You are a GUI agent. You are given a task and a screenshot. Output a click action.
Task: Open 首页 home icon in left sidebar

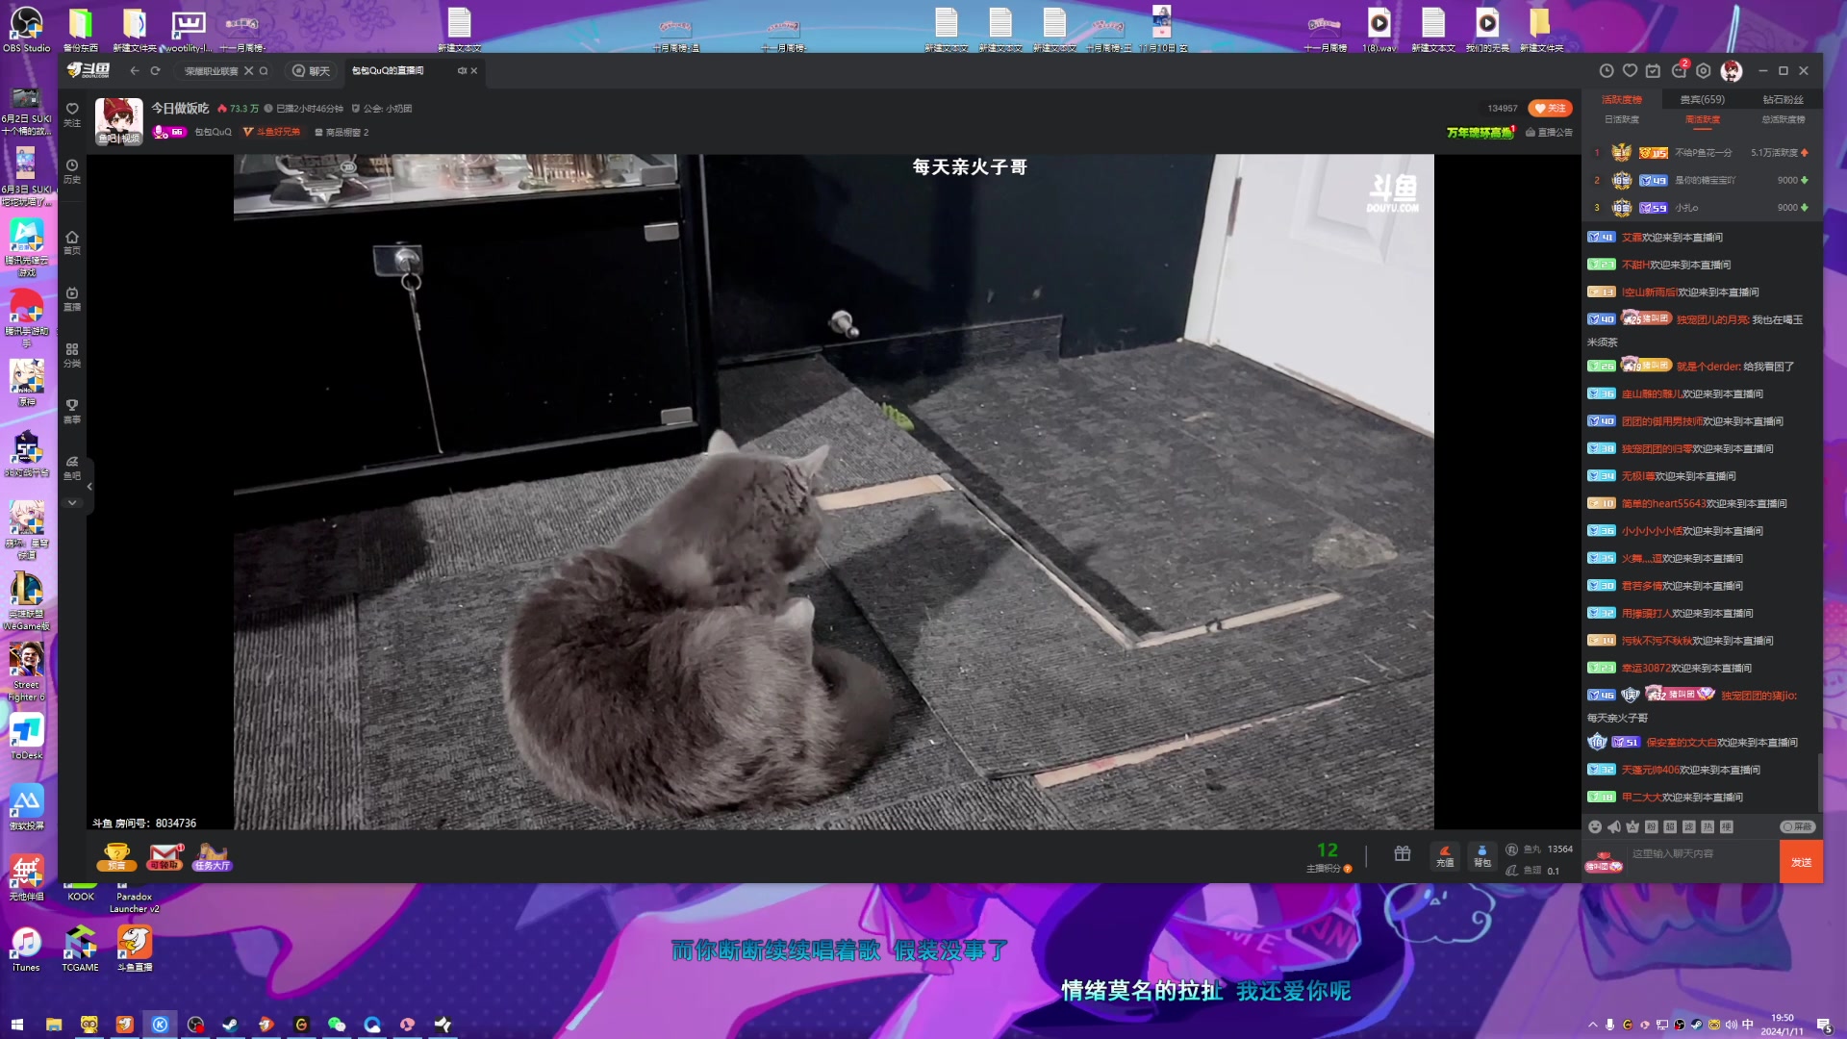pos(72,241)
